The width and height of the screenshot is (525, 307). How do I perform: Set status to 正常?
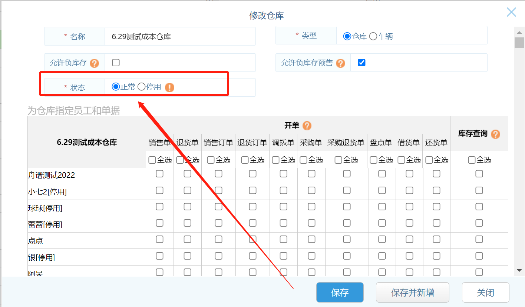(x=116, y=87)
